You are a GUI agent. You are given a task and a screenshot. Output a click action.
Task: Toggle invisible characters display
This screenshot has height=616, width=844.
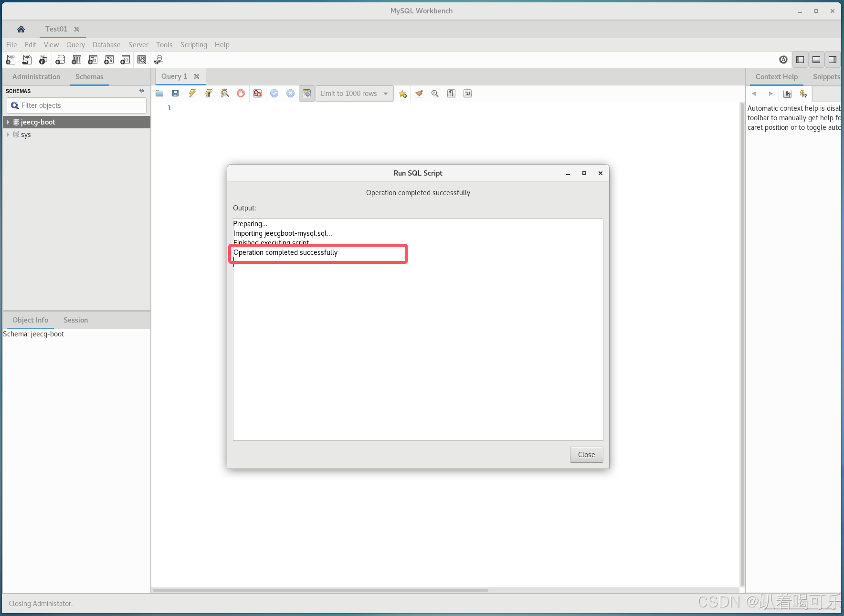pyautogui.click(x=451, y=94)
